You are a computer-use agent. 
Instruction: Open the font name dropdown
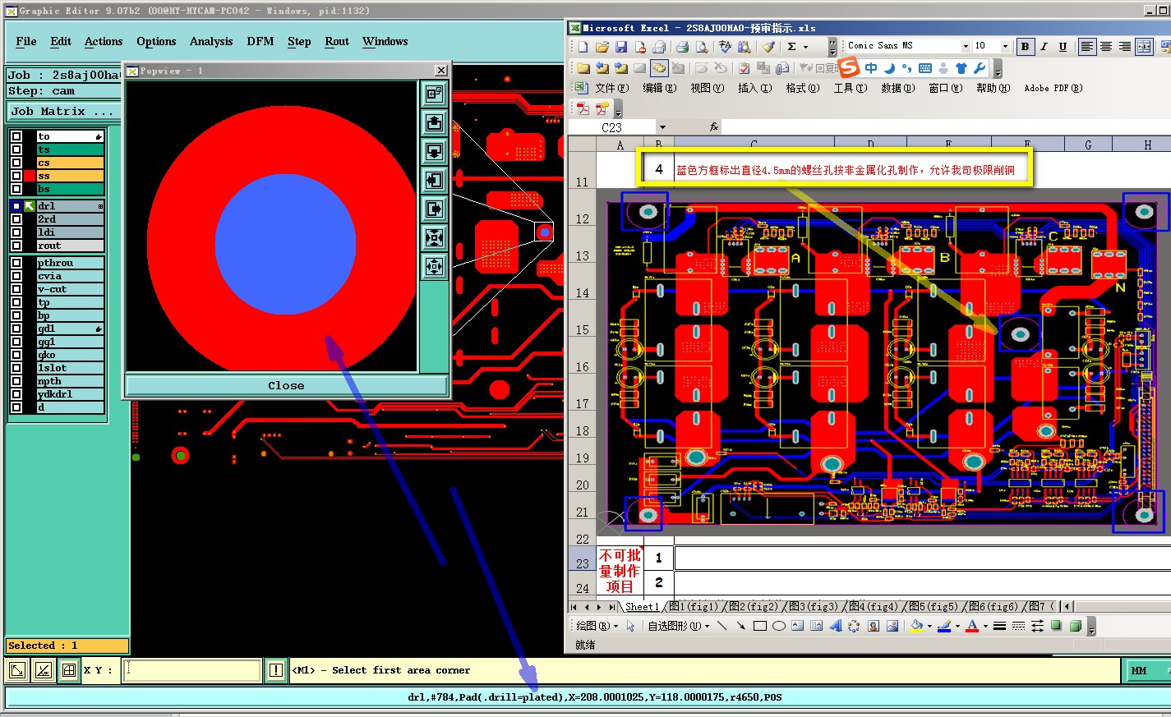point(966,47)
